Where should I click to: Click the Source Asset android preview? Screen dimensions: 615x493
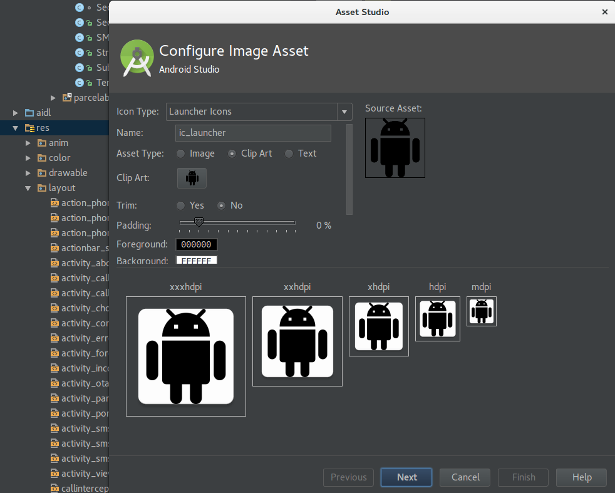pos(395,148)
